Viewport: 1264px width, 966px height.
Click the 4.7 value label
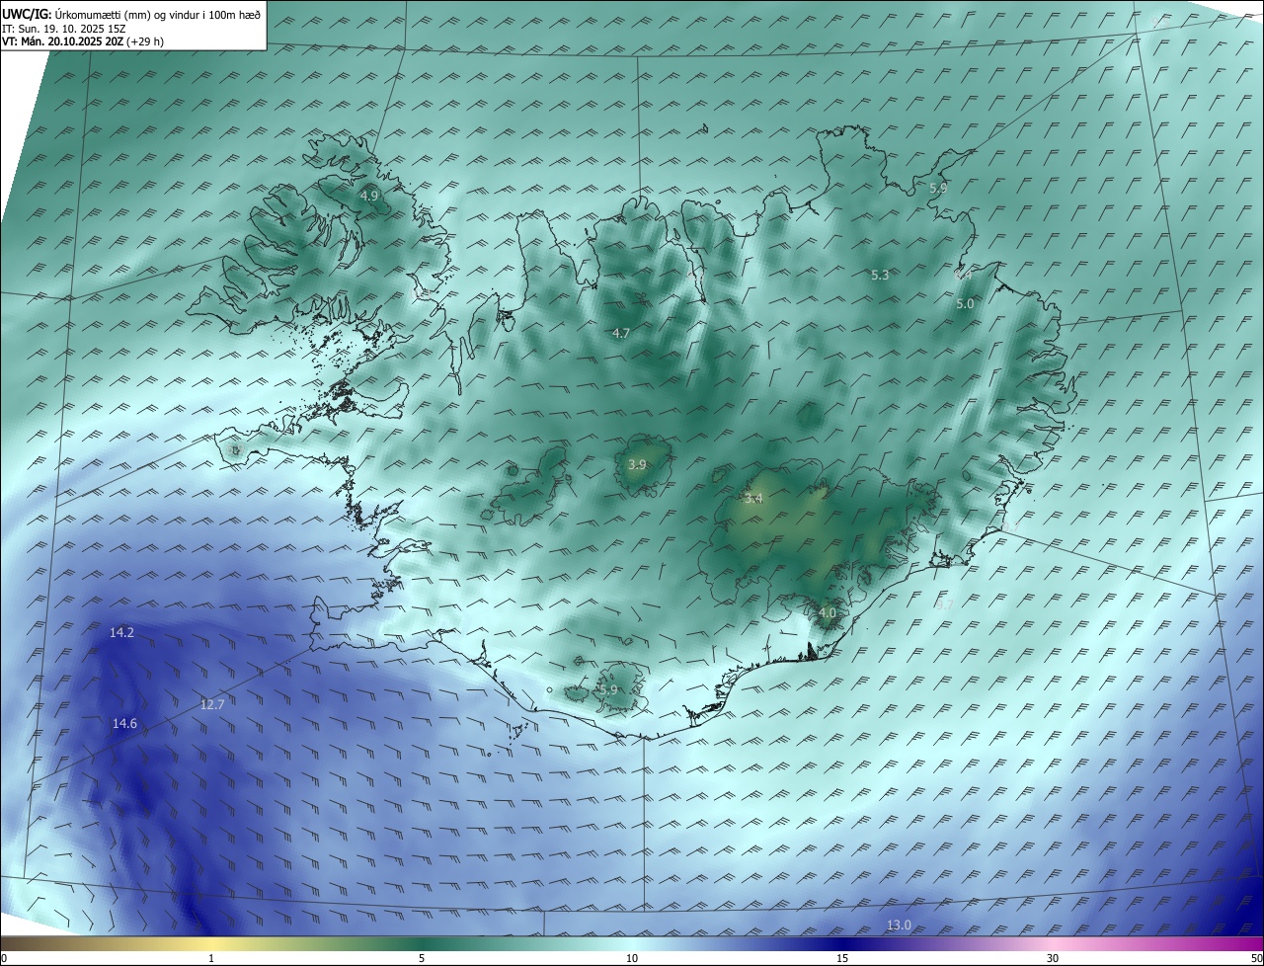[x=620, y=333]
